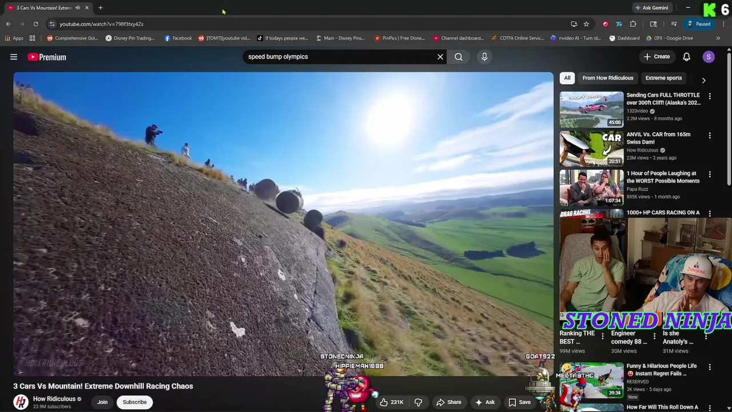Select the All filter chip
732x412 pixels.
pyautogui.click(x=567, y=78)
